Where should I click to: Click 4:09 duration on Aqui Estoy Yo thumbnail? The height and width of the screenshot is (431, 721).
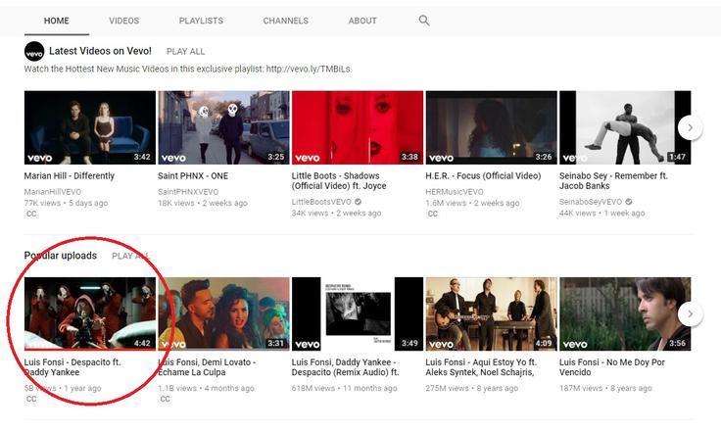pos(544,343)
